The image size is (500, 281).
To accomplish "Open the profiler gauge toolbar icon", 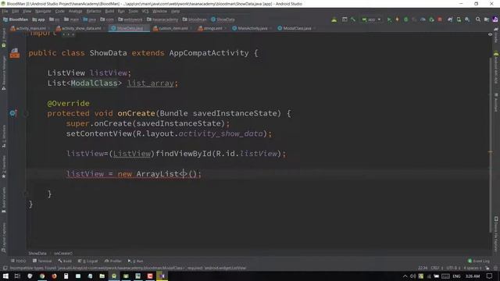I will 423,20.
